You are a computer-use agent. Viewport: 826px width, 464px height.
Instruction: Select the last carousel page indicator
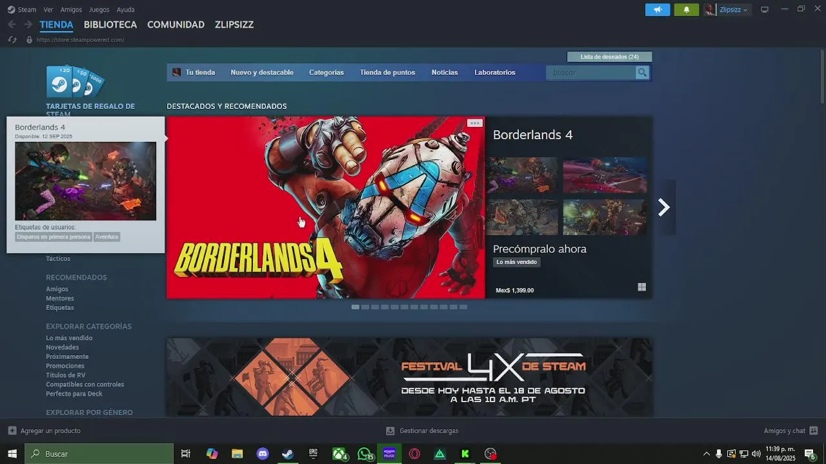[x=463, y=307]
